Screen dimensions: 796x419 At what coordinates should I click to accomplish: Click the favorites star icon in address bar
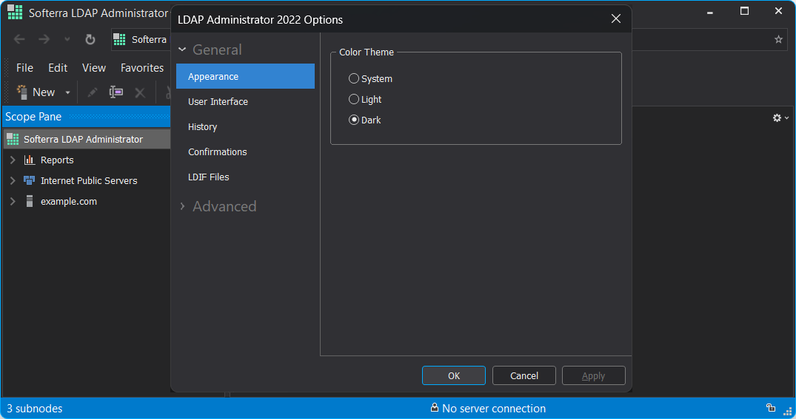tap(778, 39)
